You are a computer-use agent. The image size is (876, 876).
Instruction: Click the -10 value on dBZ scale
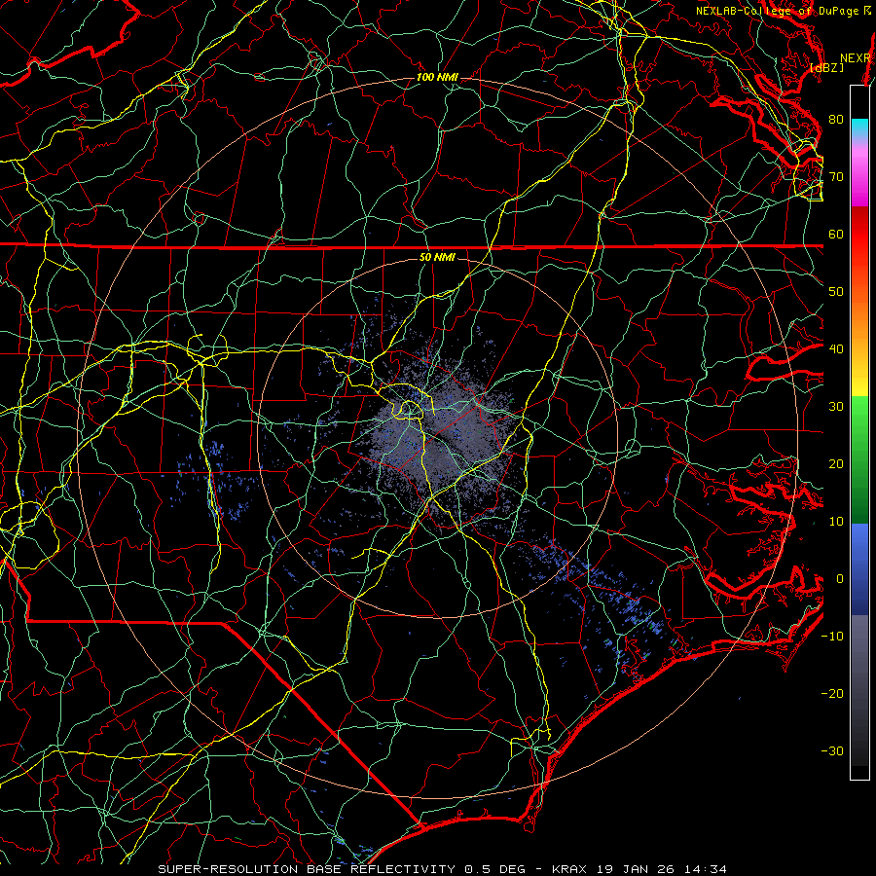click(832, 637)
